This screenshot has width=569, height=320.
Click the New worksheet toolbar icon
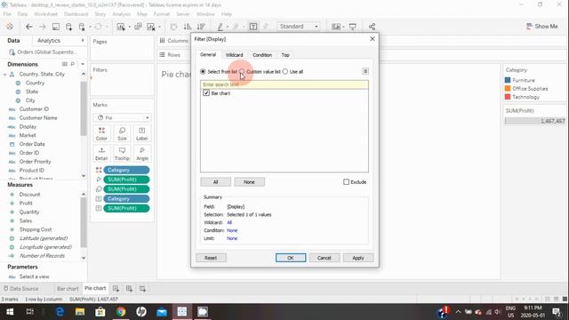pos(121,27)
